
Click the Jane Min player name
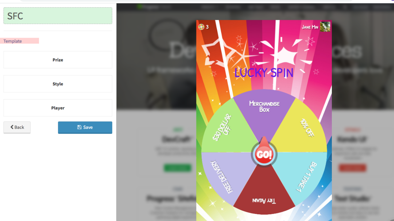(310, 27)
